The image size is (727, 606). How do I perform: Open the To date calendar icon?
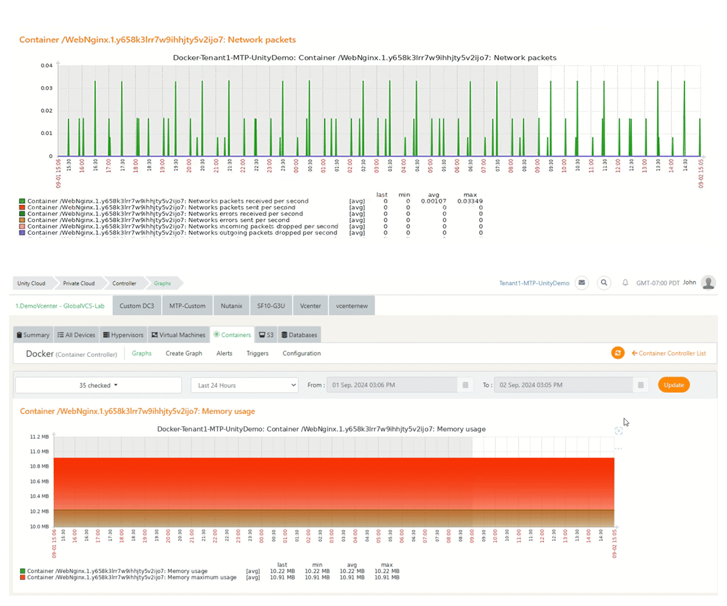point(640,385)
